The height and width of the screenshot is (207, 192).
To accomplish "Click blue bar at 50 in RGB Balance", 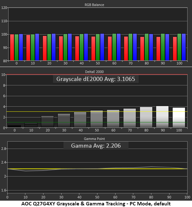I will 102,47.
